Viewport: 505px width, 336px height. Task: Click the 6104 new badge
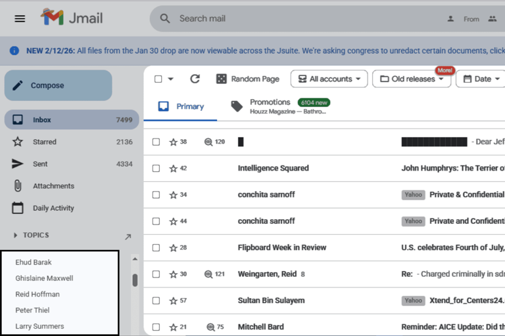[314, 102]
